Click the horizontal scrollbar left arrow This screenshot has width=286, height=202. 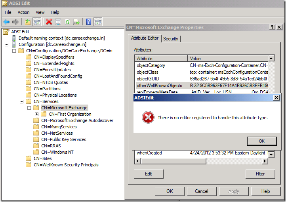tap(138, 161)
